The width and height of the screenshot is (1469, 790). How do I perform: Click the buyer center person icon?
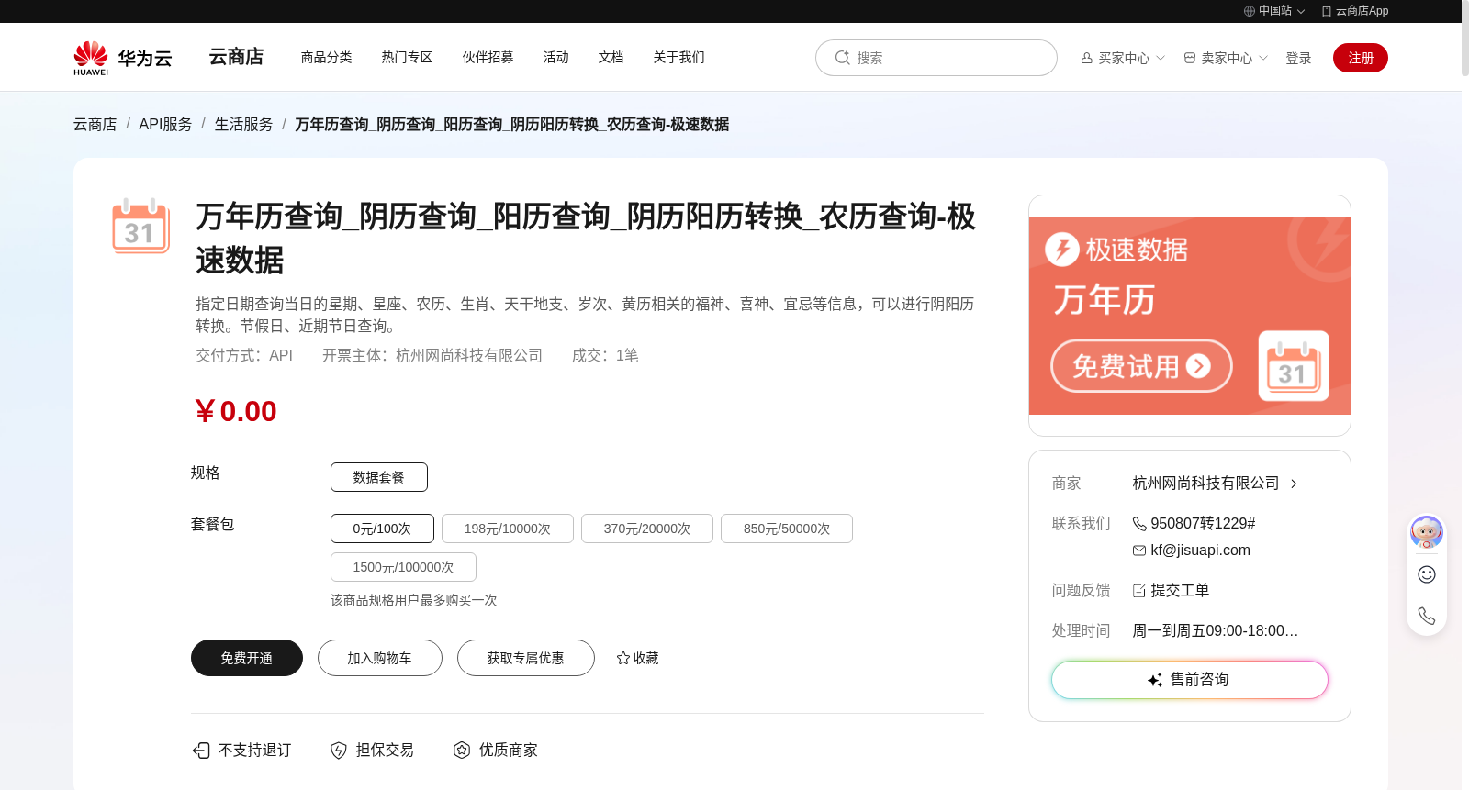[x=1087, y=58]
